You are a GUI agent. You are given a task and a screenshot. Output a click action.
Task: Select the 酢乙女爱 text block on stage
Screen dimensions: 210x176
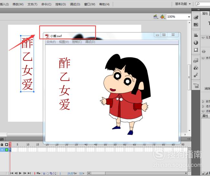[27, 64]
